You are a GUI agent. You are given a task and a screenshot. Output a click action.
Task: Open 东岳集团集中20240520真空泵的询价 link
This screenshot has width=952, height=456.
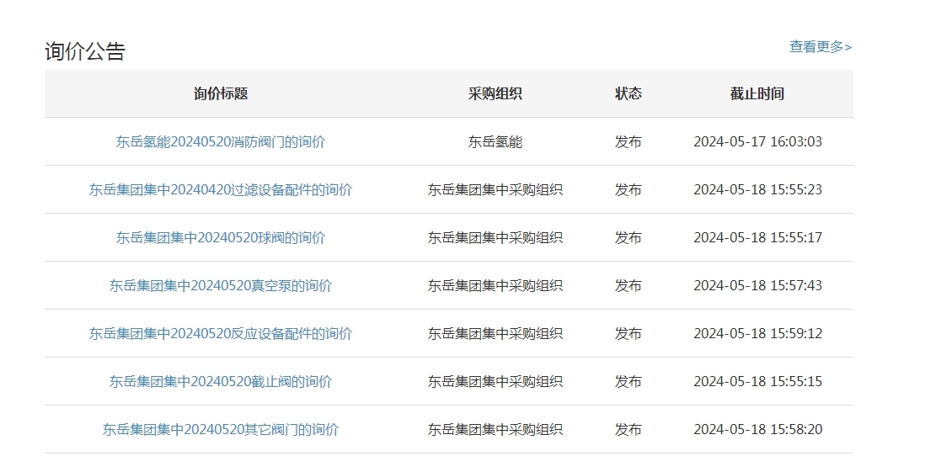pos(221,286)
